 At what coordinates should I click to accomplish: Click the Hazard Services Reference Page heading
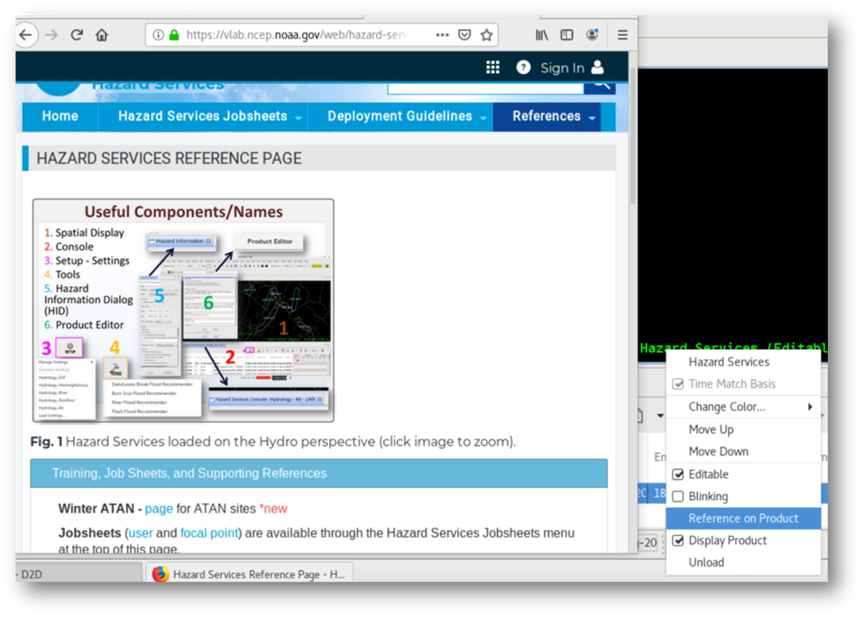coord(169,159)
